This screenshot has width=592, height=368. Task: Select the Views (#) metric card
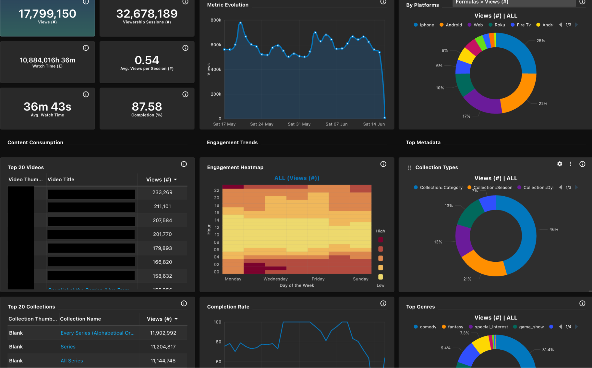(x=47, y=18)
